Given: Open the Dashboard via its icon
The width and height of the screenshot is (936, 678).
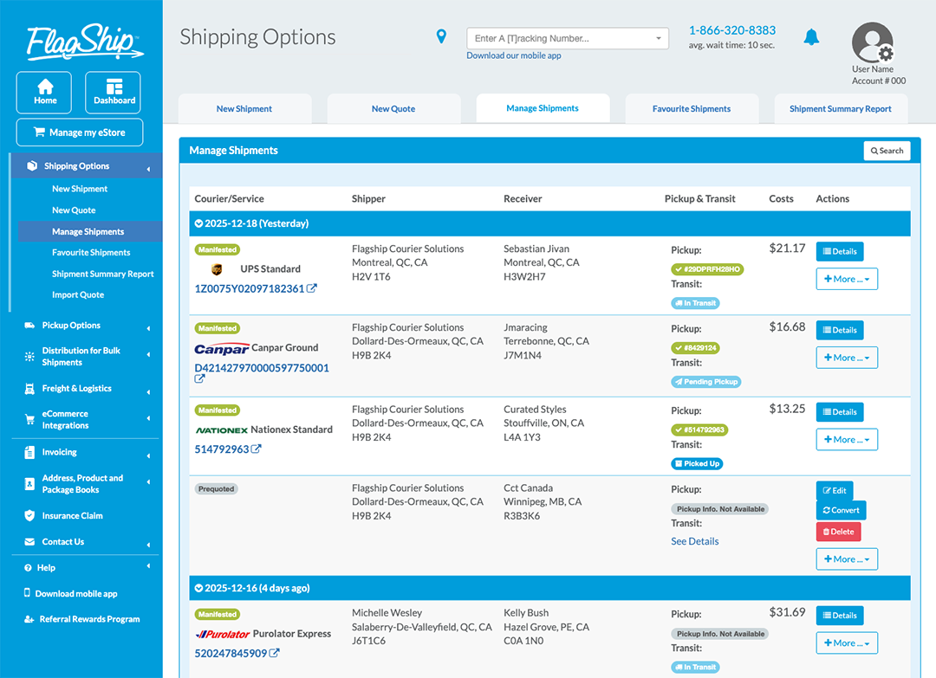Looking at the screenshot, I should [113, 92].
